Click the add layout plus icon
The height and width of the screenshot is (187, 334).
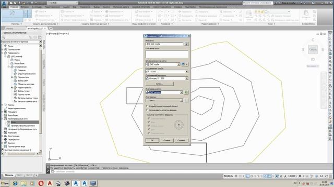pyautogui.click(x=36, y=176)
